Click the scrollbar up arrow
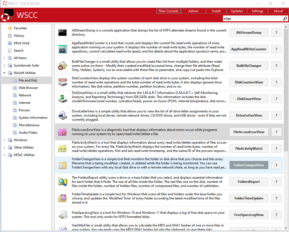The height and width of the screenshot is (232, 289). click(x=286, y=27)
